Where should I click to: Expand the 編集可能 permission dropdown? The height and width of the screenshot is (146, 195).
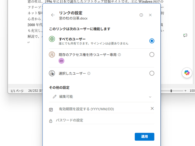pos(101,97)
